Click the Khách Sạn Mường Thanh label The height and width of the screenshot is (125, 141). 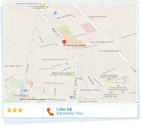(x=33, y=99)
